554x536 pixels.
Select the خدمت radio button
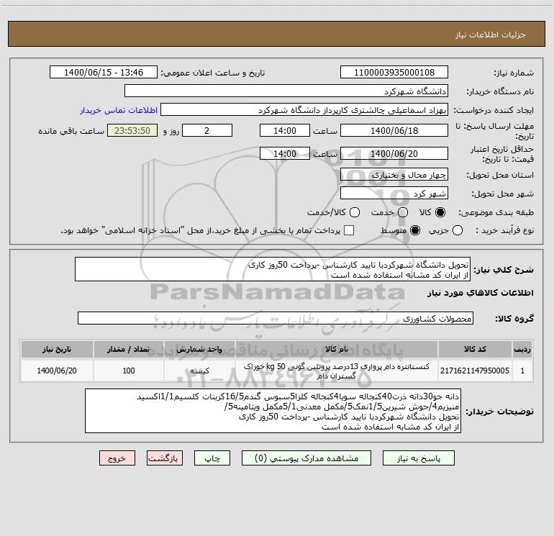[403, 212]
